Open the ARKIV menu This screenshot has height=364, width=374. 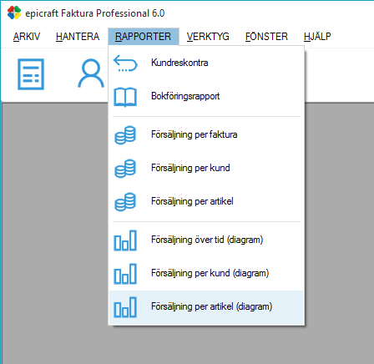27,37
